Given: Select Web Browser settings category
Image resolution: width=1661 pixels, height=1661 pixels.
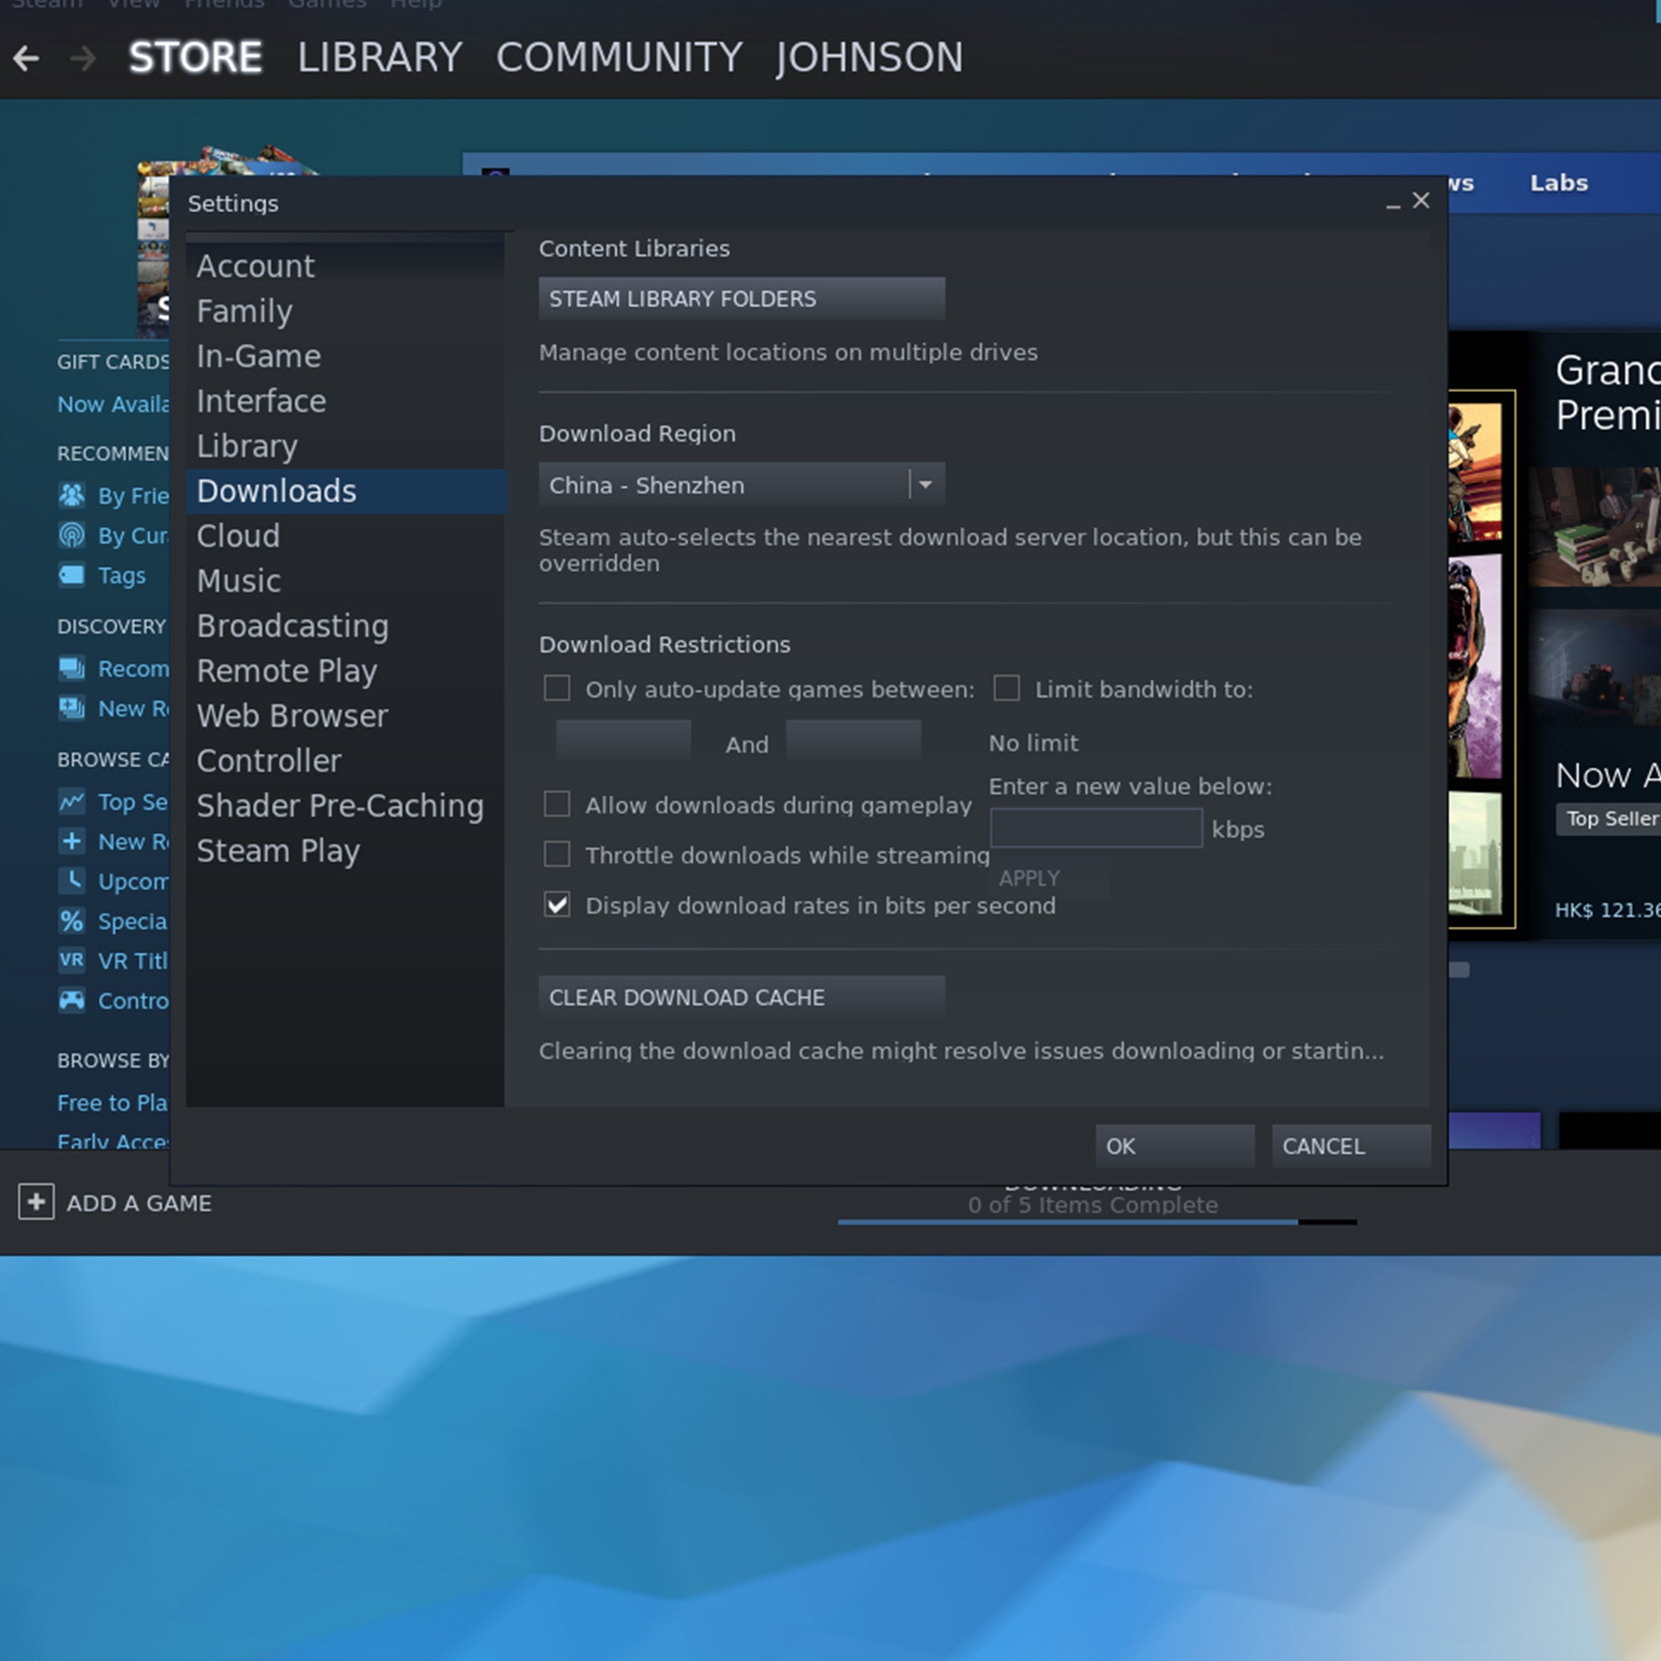Looking at the screenshot, I should (x=345, y=715).
